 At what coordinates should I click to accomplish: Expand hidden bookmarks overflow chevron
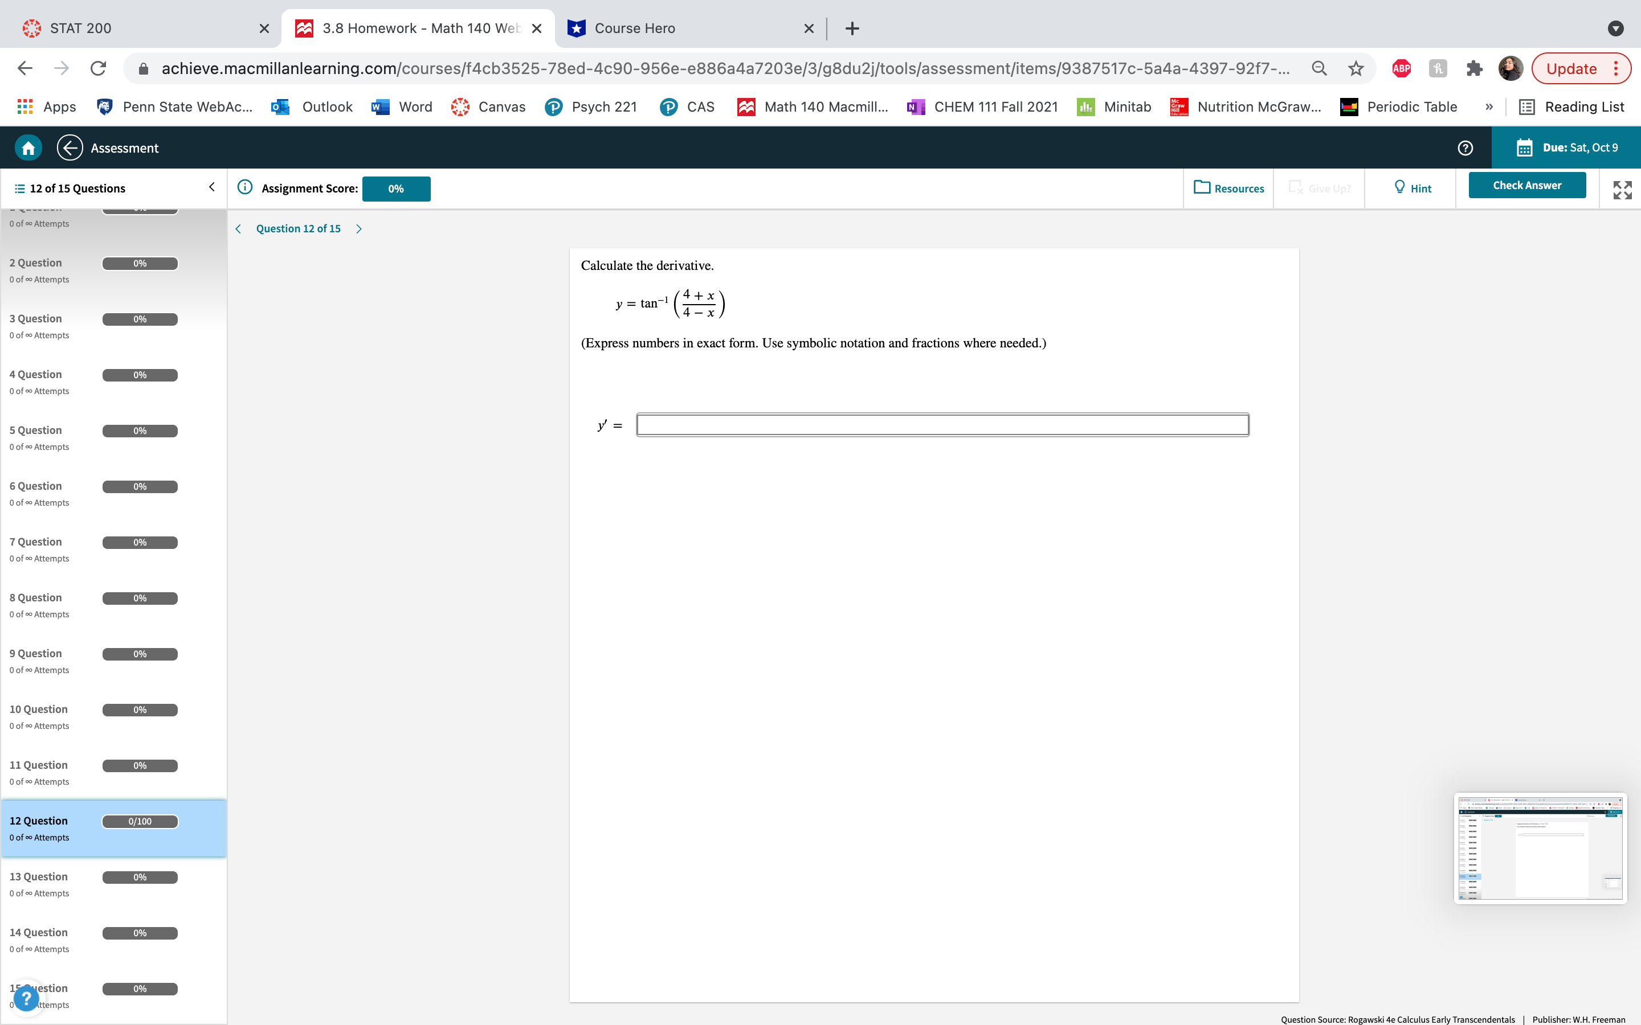click(x=1489, y=107)
